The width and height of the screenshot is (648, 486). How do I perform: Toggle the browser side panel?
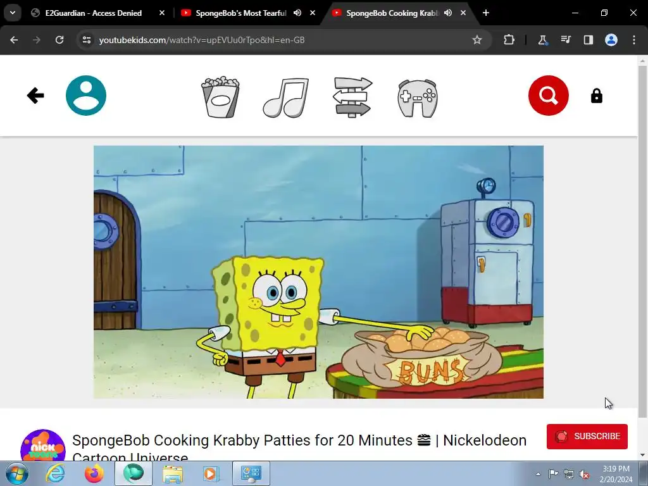[588, 40]
